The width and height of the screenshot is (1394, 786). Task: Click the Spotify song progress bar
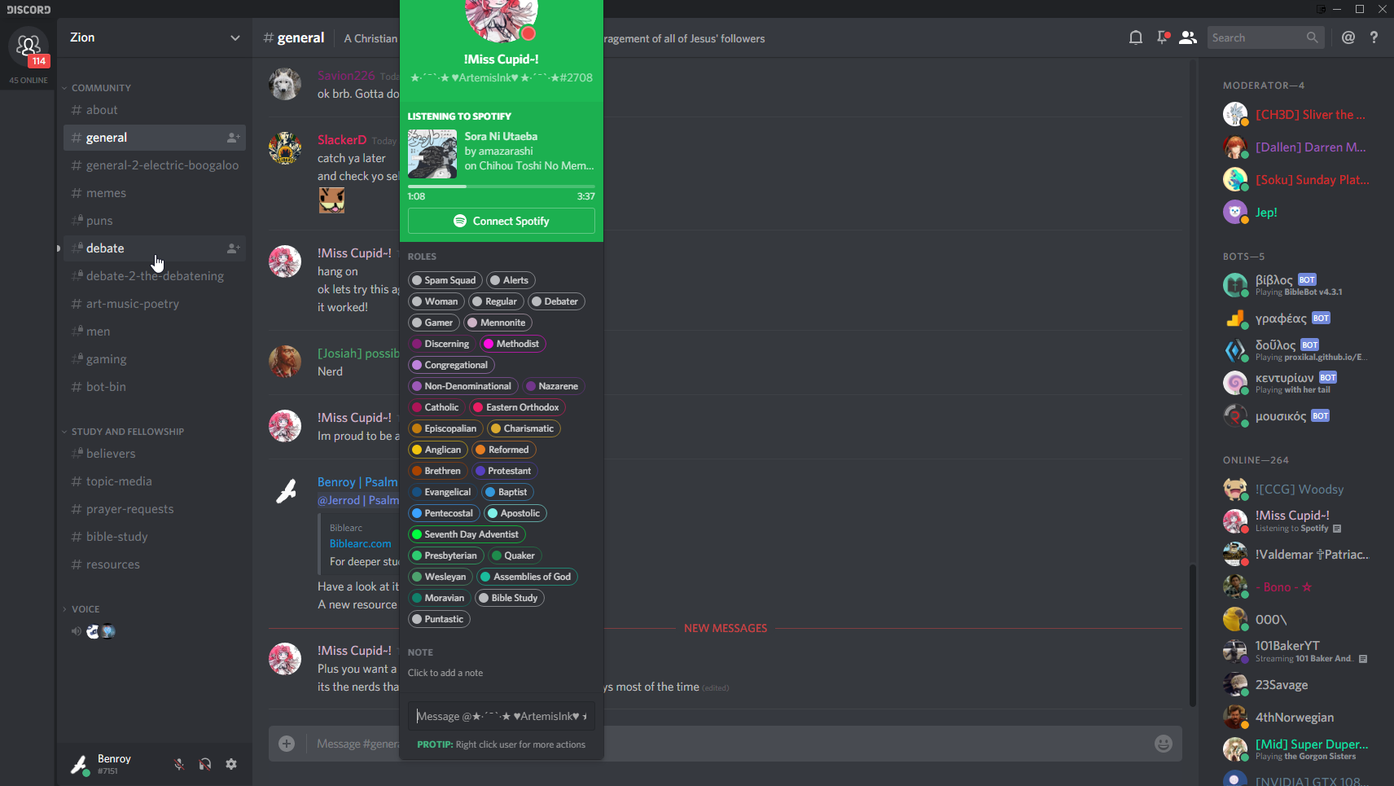pos(502,187)
